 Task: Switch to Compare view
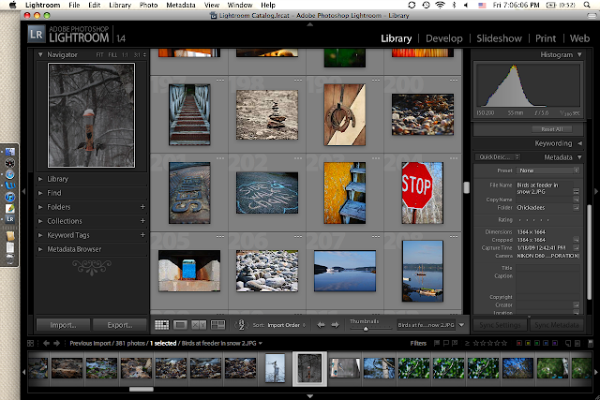(x=200, y=325)
